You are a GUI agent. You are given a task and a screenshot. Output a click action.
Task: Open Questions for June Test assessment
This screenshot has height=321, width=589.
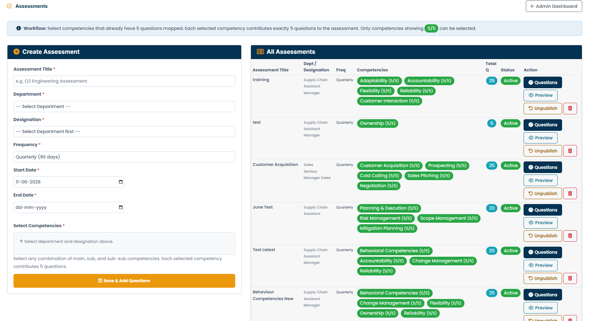(543, 210)
